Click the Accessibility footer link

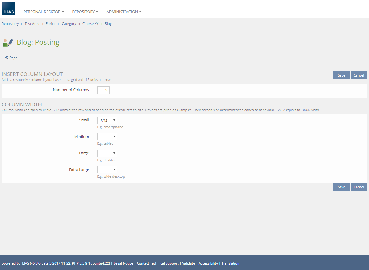pos(208,263)
